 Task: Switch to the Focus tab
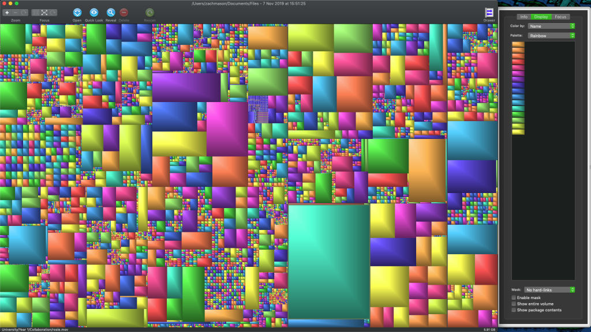click(x=560, y=17)
